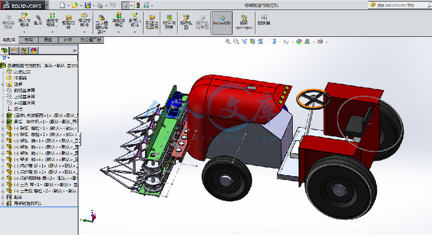Open the PropertyManager tab
The height and width of the screenshot is (235, 432).
pos(14,51)
